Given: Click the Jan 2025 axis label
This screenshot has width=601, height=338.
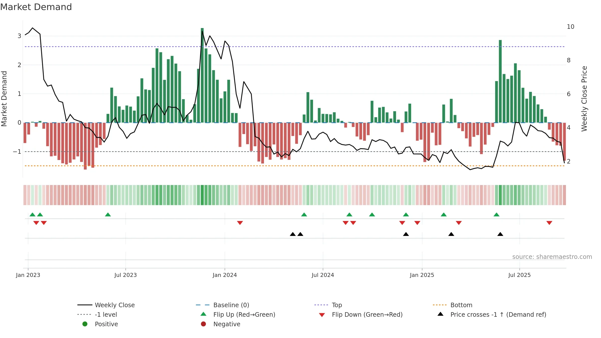Looking at the screenshot, I should [x=422, y=275].
